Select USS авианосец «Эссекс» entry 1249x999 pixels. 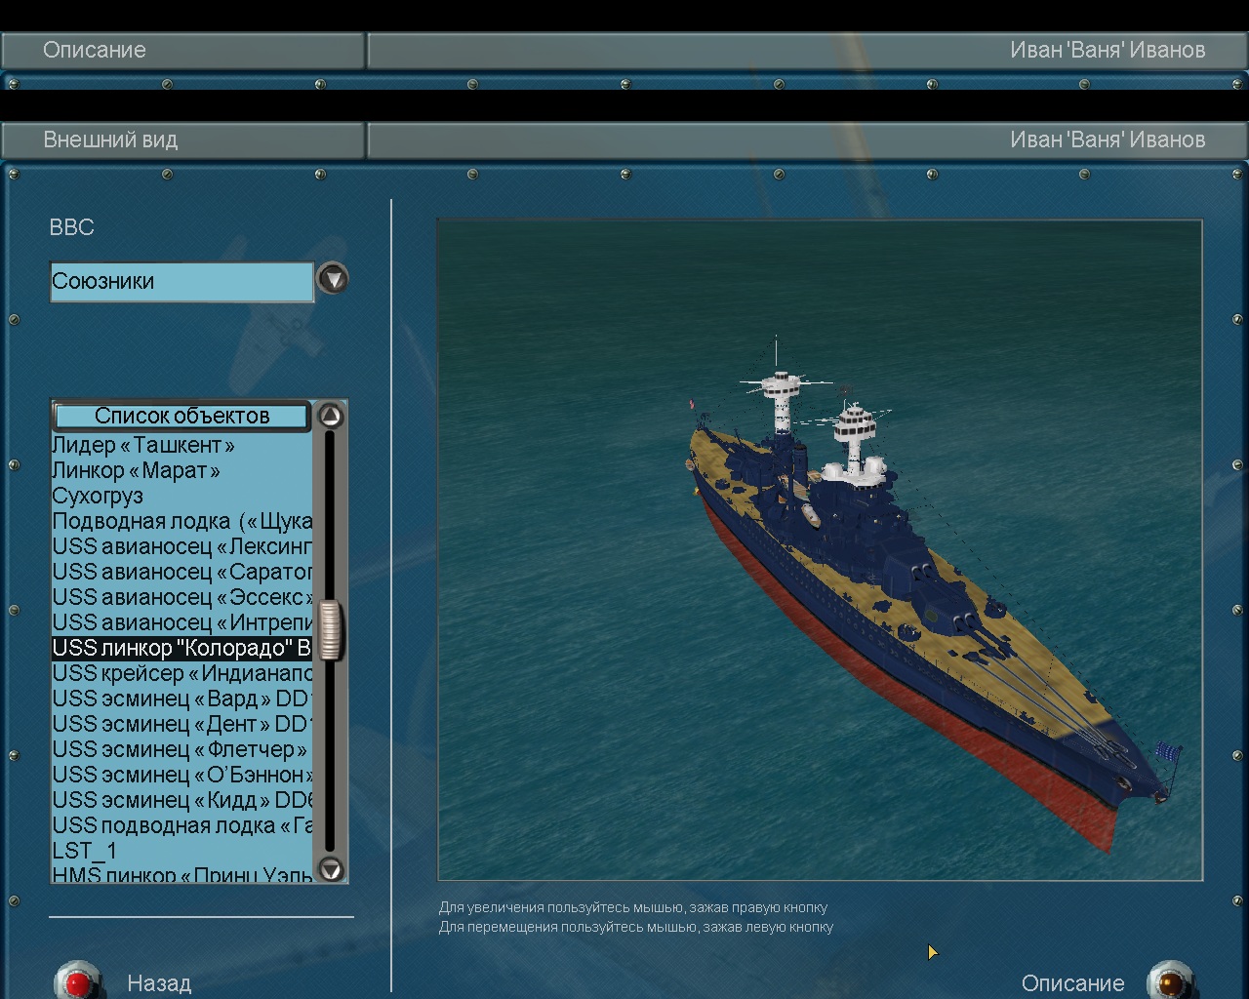point(181,598)
